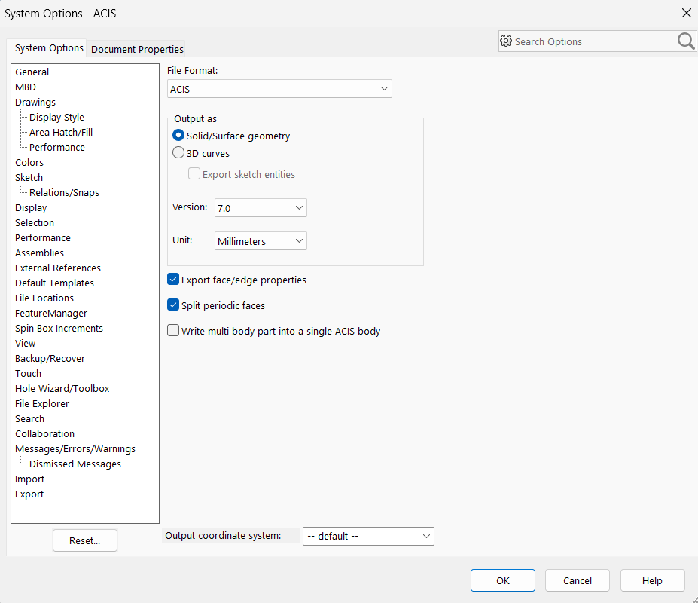
Task: Select Selection in options tree
Action: click(x=35, y=222)
